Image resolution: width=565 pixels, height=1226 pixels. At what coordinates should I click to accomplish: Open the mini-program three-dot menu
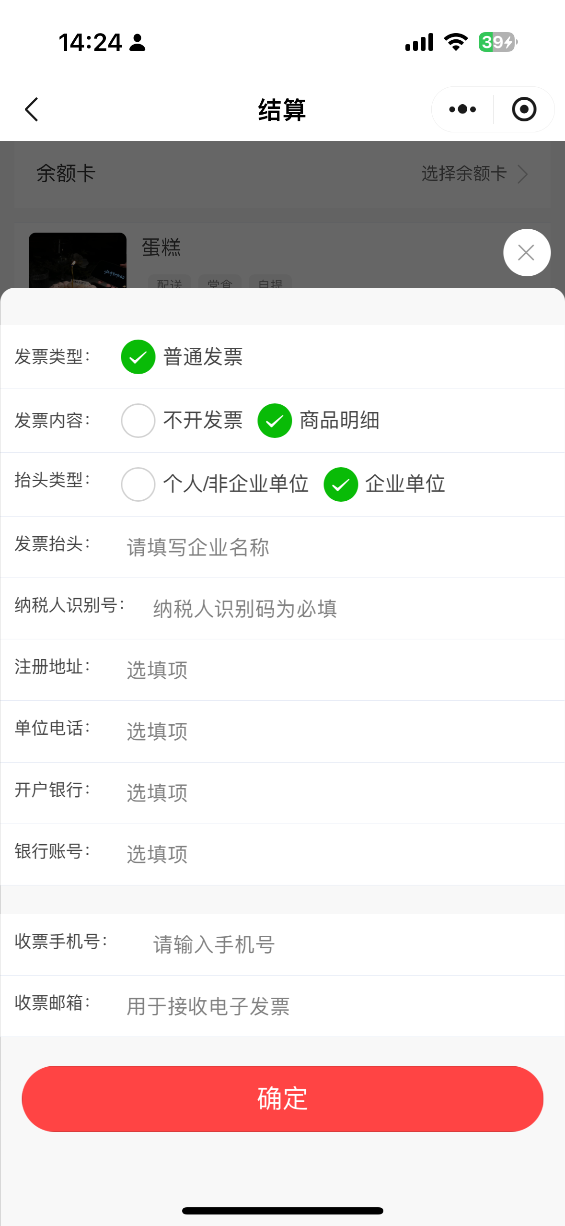pyautogui.click(x=462, y=109)
